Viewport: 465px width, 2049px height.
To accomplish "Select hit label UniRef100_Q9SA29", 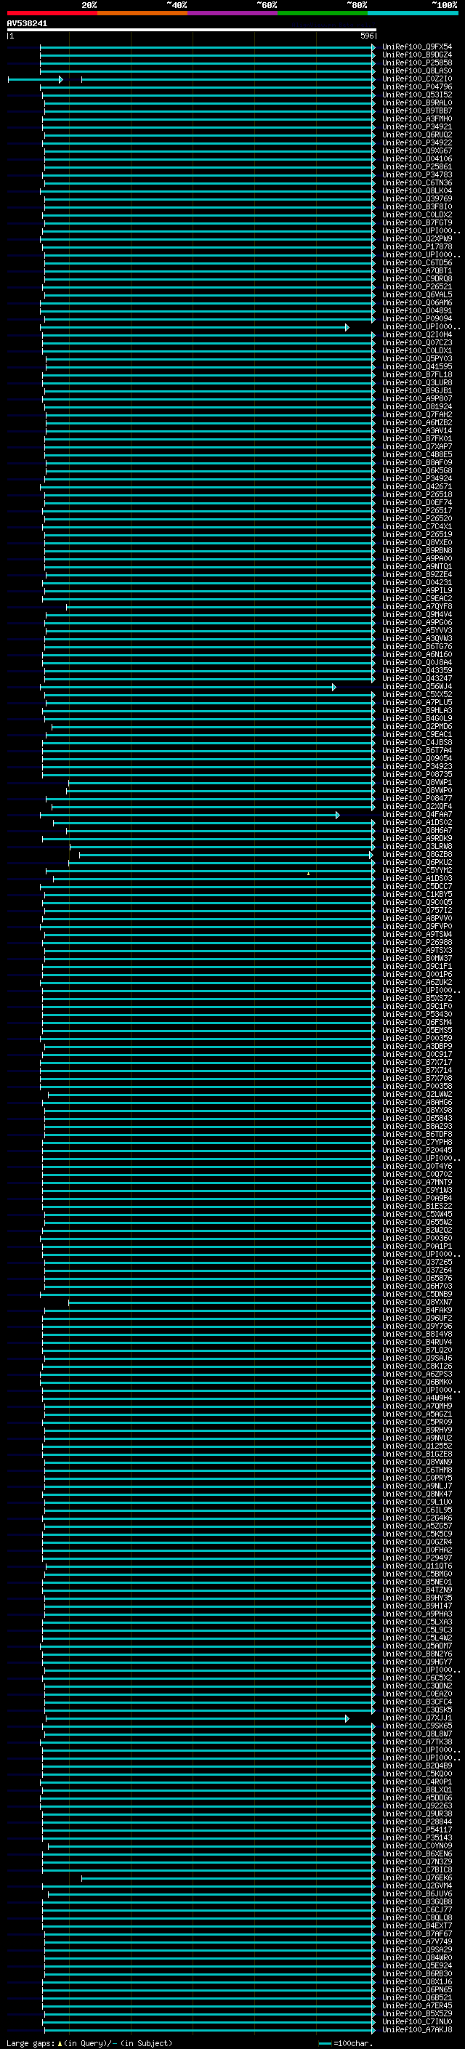I will click(x=417, y=1949).
